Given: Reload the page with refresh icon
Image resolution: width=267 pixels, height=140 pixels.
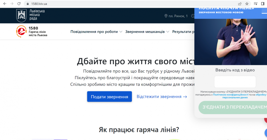Looking at the screenshot, I should tap(19, 3).
